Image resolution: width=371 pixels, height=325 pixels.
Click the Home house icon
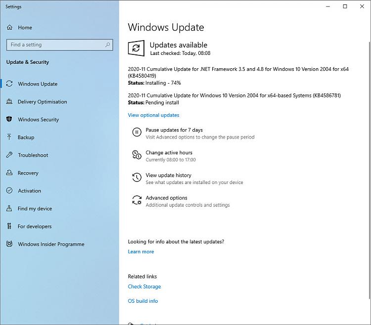pos(9,27)
